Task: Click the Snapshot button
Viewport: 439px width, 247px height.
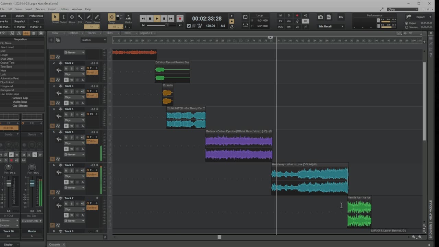Action: coord(20,21)
